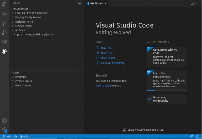Click the open a folder link
Screen dimensions: 202x139
click(104, 85)
